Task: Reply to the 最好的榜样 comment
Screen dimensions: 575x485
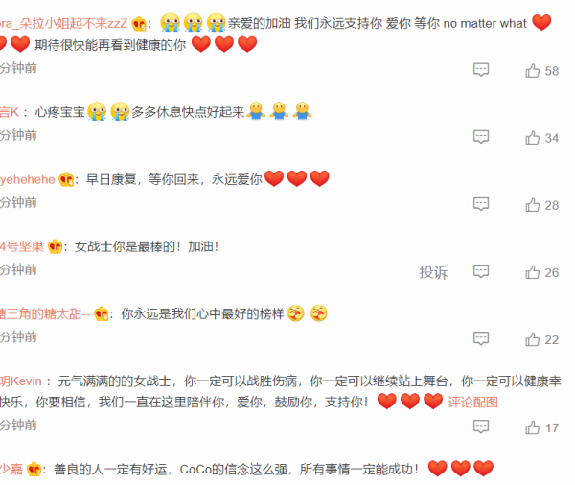Action: 481,338
